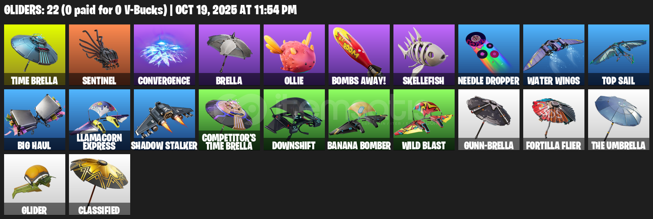Screen dimensions: 653x219
Task: Click the Bombs Away! rocket glider
Action: click(359, 55)
